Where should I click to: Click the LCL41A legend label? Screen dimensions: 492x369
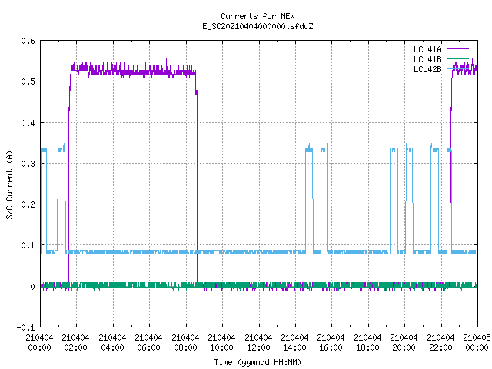click(x=427, y=49)
